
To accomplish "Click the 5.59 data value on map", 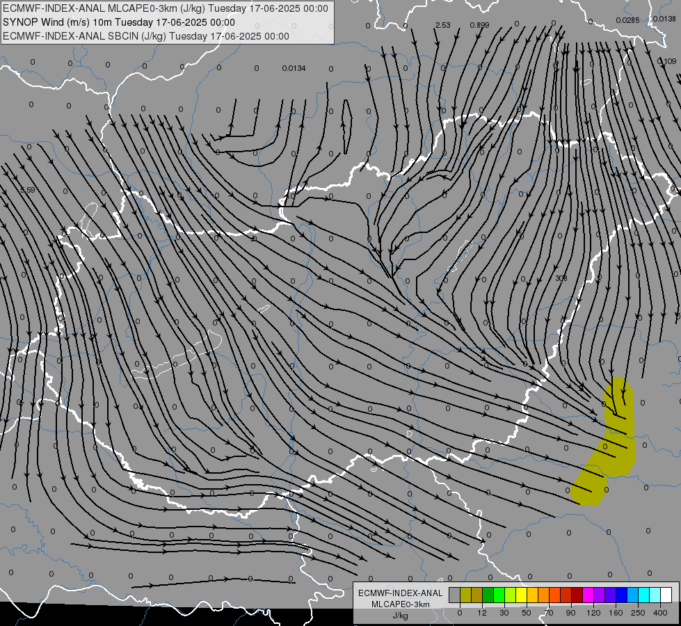I will coord(27,190).
